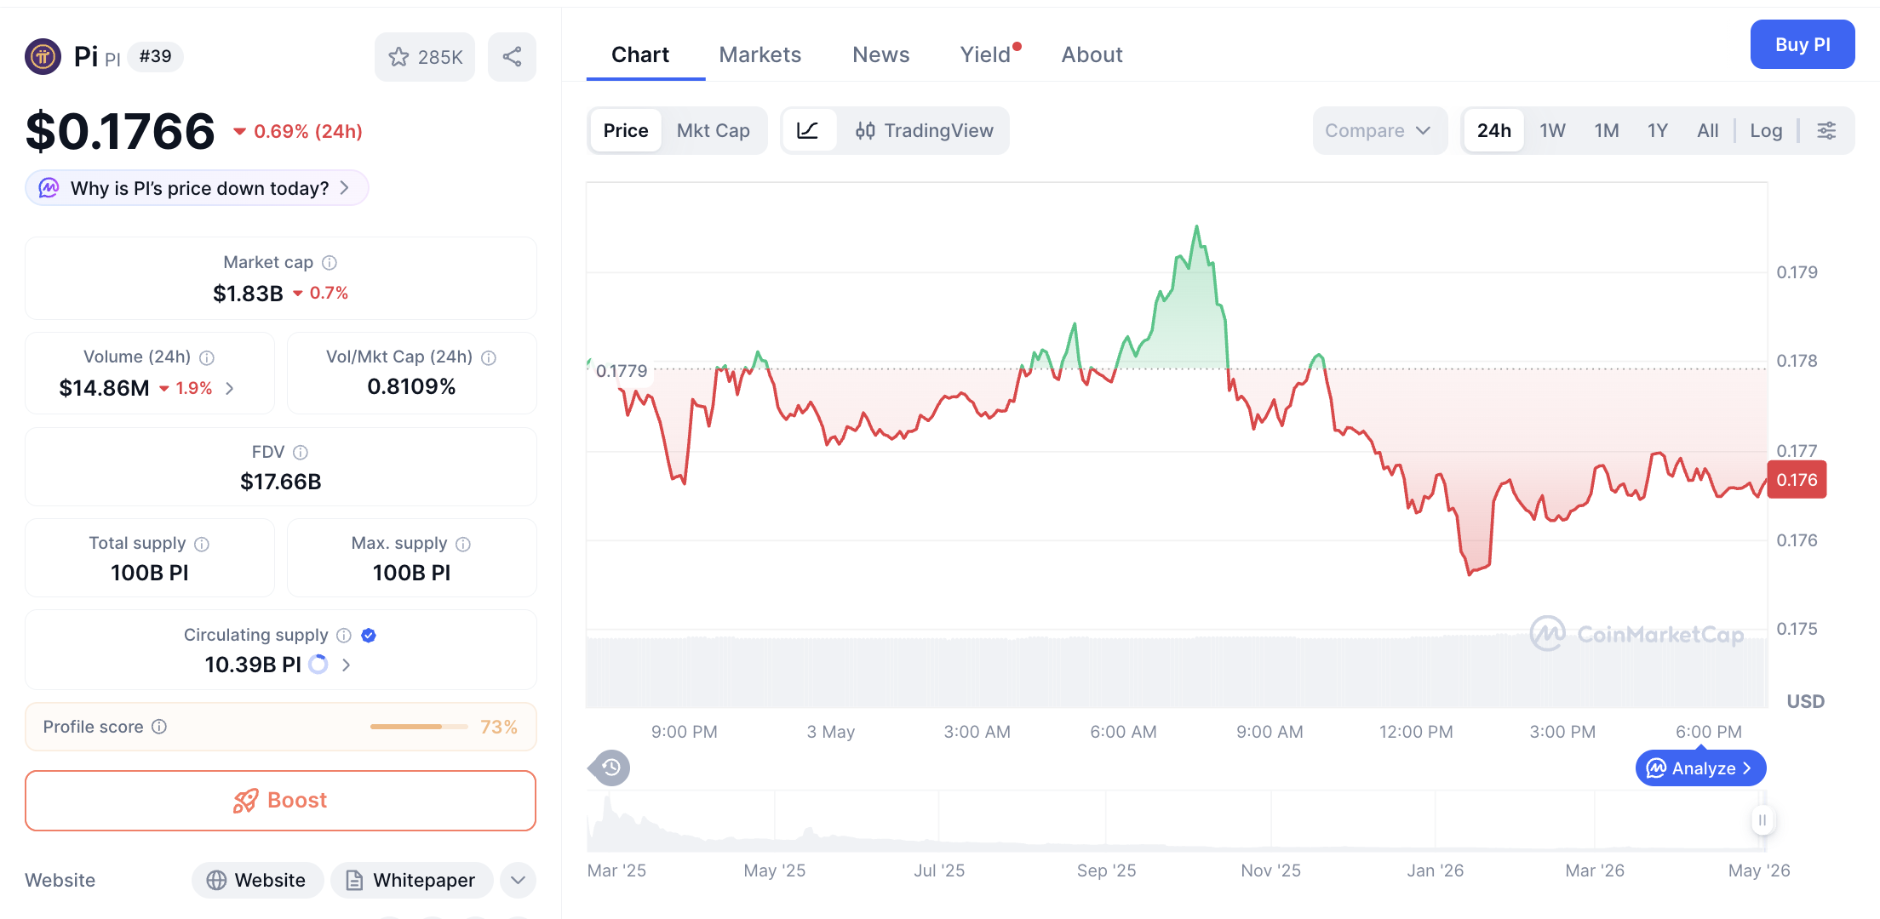The image size is (1880, 919).
Task: Open 'Why is PI's price down today?'
Action: tap(197, 188)
